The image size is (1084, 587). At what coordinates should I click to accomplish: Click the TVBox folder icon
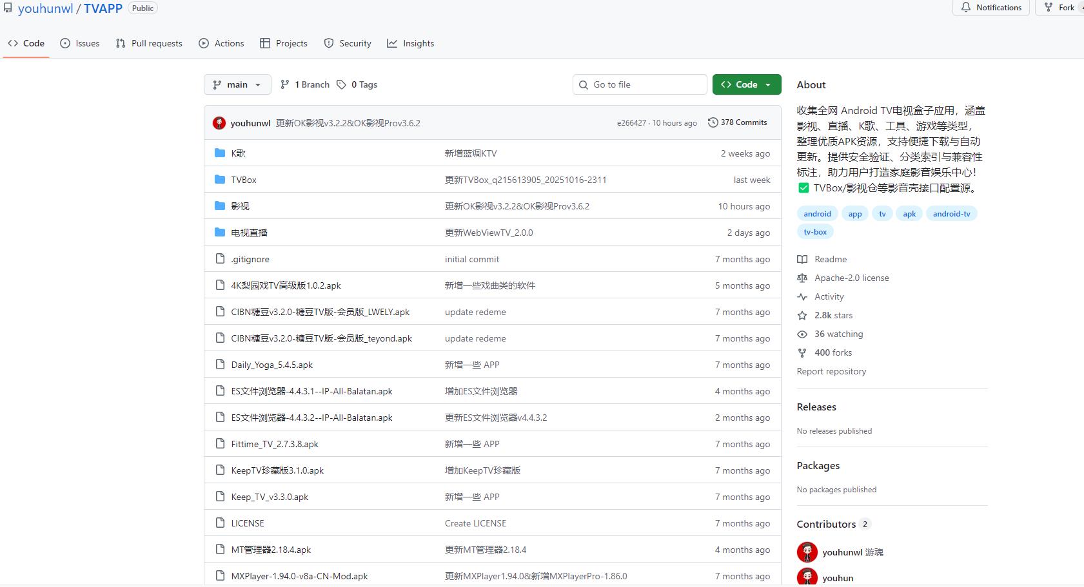point(220,179)
